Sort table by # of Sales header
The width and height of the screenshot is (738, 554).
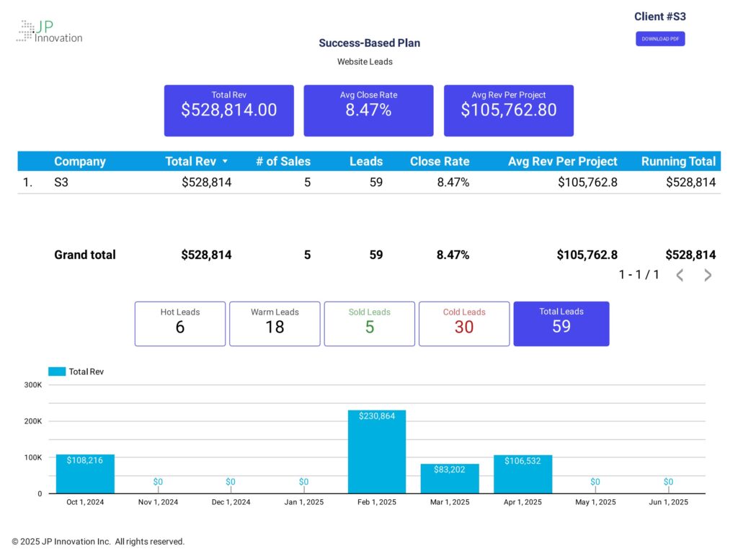283,161
